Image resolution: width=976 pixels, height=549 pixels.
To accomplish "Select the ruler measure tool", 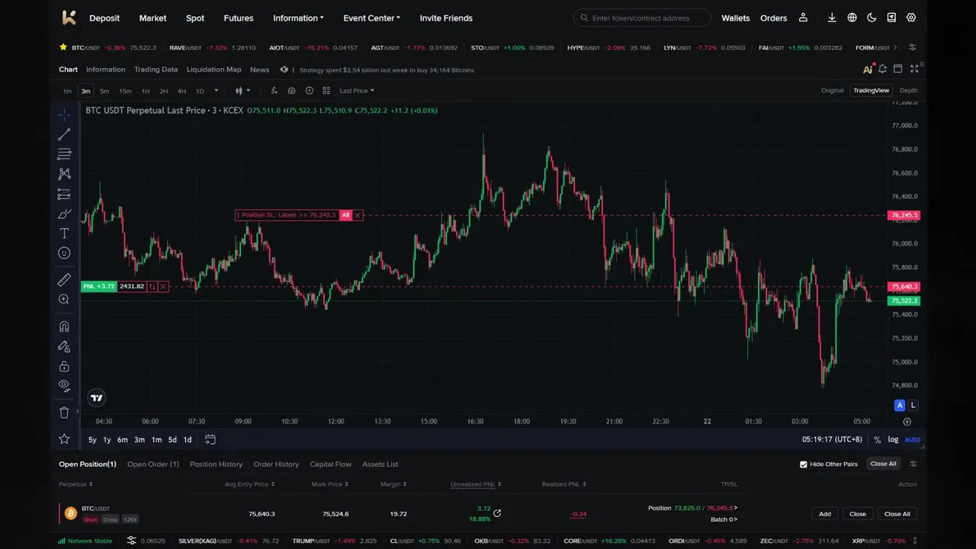I will tap(64, 280).
